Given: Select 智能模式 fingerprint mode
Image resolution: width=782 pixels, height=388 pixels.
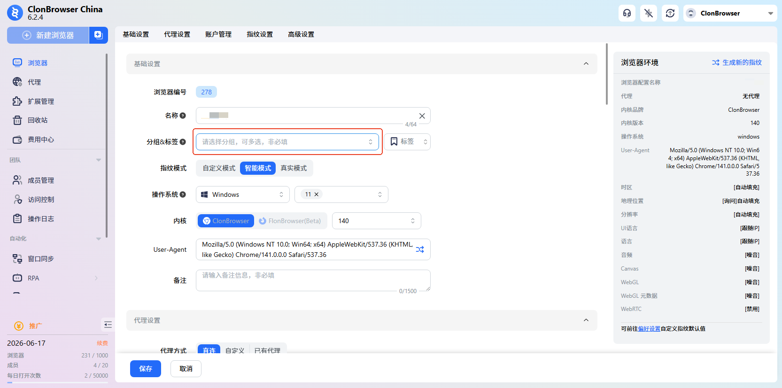Looking at the screenshot, I should pos(258,168).
